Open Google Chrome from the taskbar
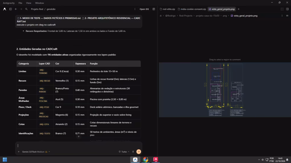 [145, 160]
